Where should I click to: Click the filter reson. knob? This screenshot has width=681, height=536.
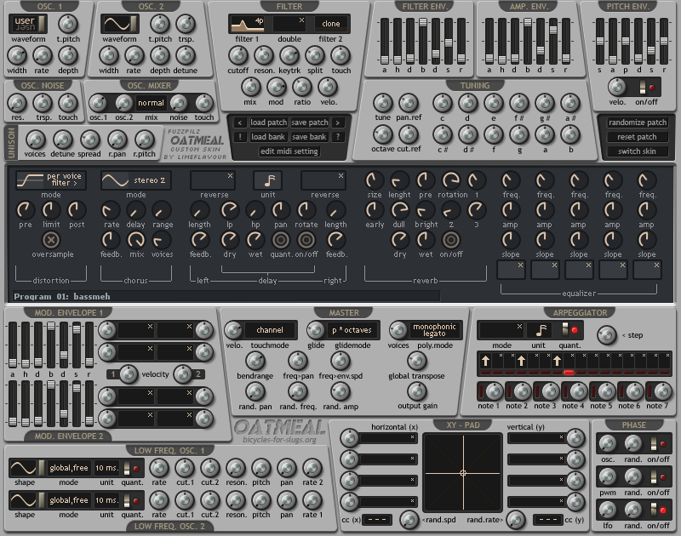[x=264, y=55]
